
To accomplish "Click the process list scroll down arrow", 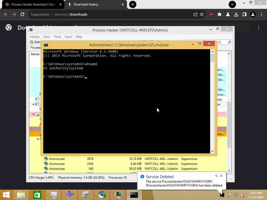I will pyautogui.click(x=229, y=171).
